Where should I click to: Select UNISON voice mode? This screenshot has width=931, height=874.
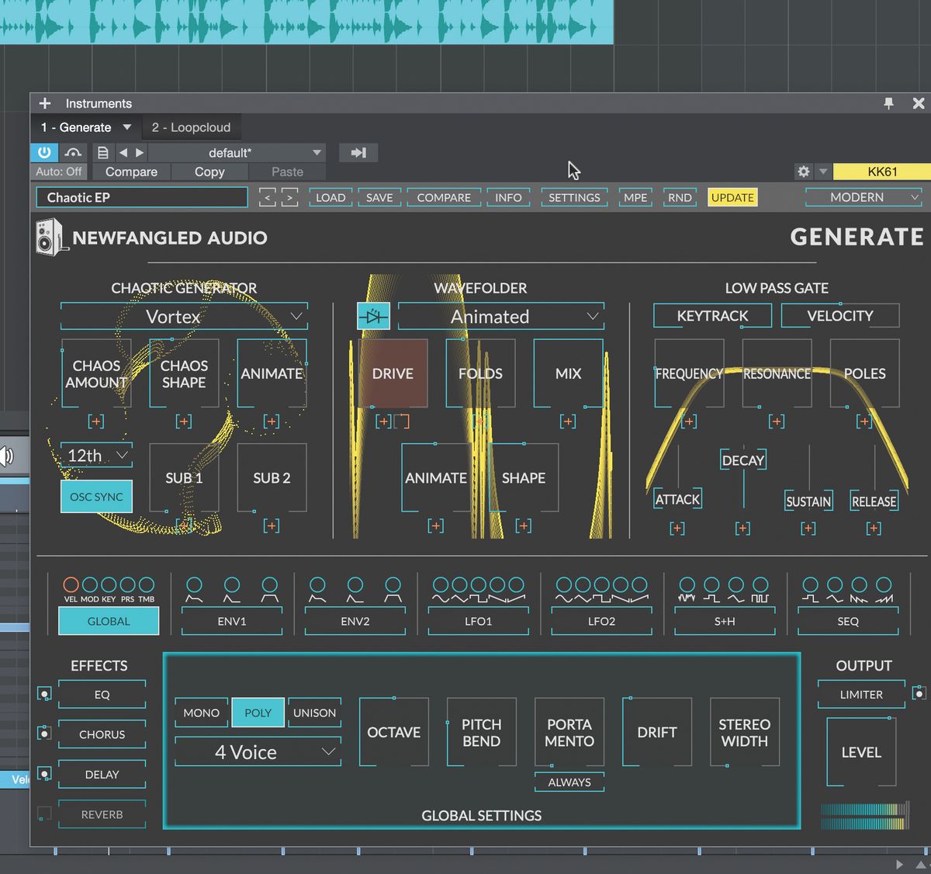pos(314,713)
